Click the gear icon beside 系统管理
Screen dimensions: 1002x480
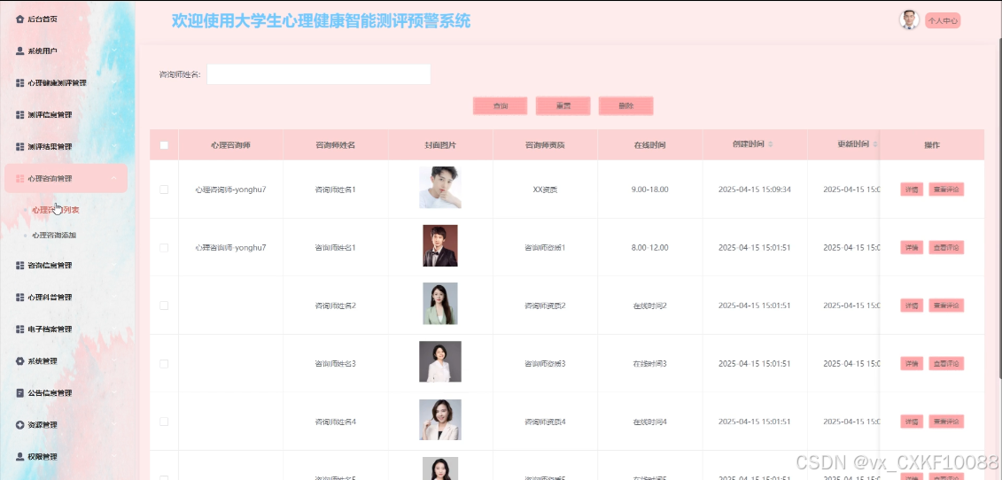[19, 361]
